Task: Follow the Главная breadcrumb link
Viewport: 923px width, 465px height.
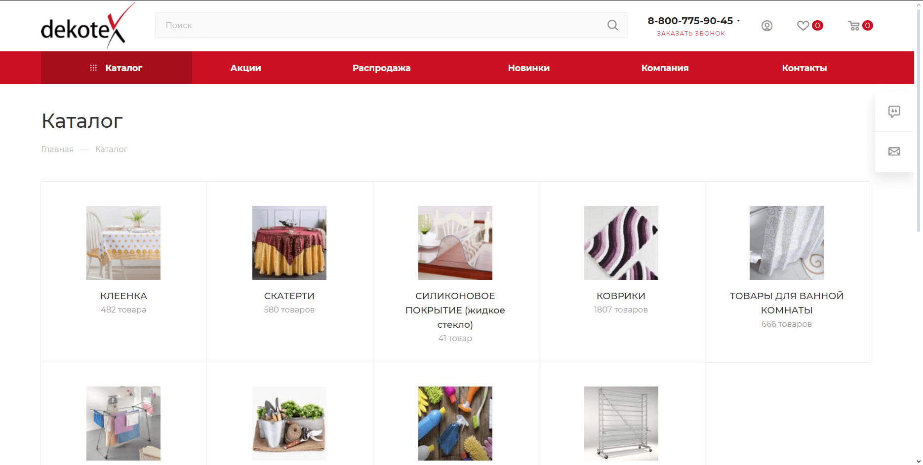Action: [57, 149]
